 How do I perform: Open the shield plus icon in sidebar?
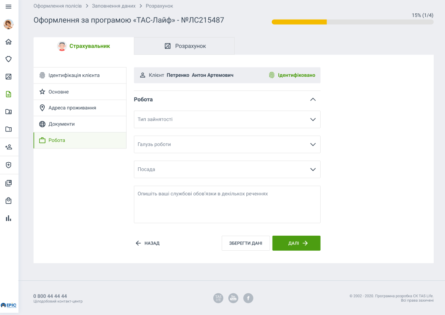click(x=8, y=165)
